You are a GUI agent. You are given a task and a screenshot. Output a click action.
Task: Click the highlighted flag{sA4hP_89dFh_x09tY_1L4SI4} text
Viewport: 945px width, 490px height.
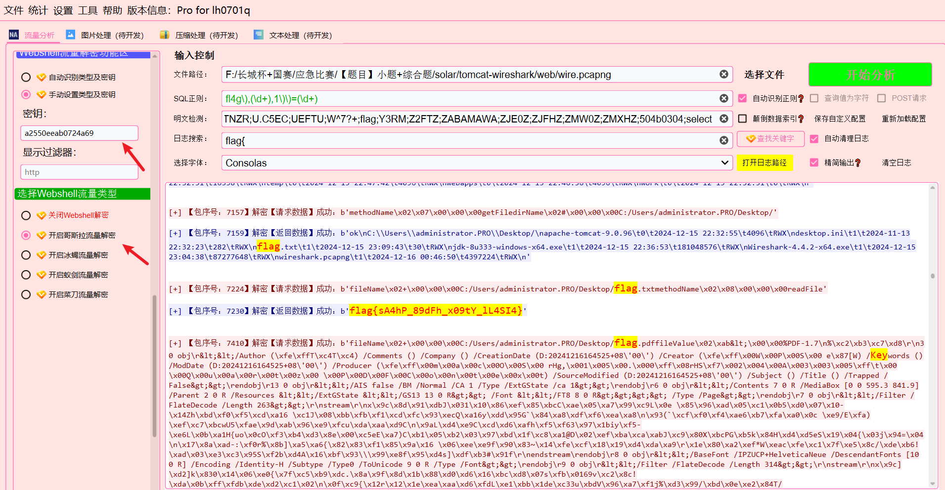pyautogui.click(x=436, y=311)
